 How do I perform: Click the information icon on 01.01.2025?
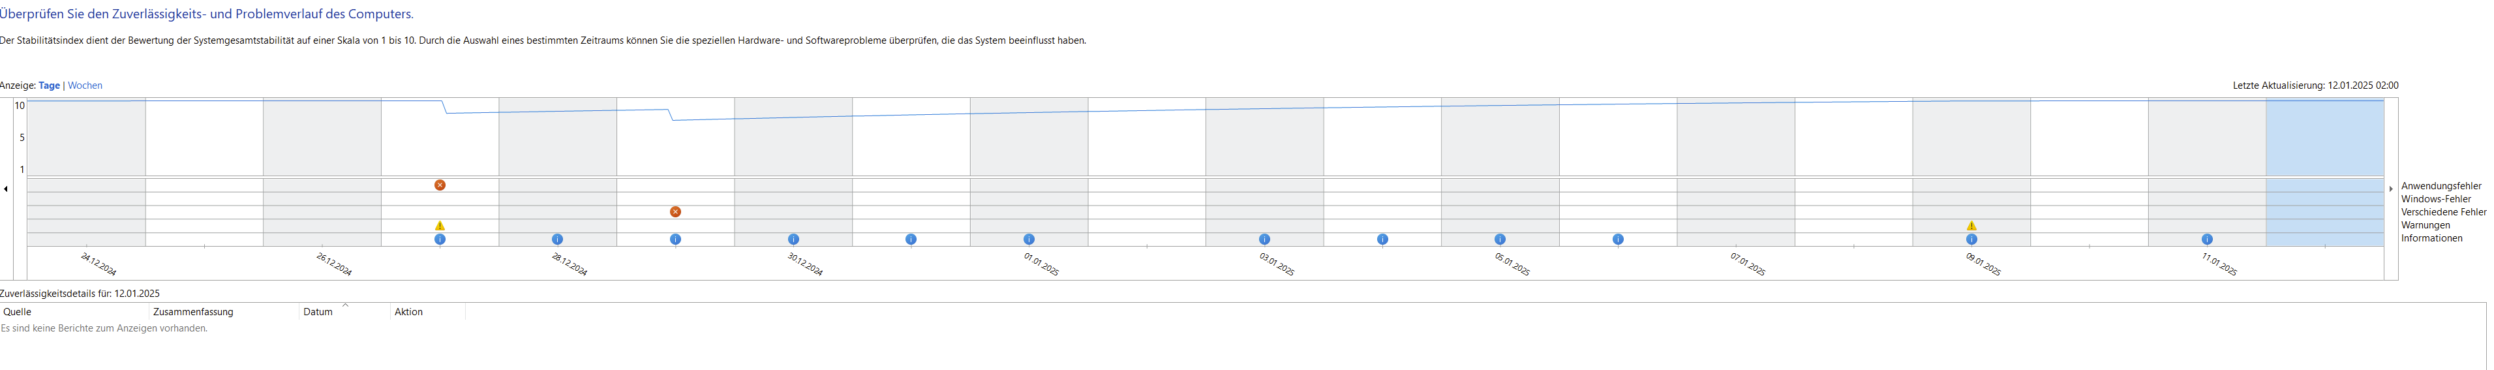(1028, 239)
